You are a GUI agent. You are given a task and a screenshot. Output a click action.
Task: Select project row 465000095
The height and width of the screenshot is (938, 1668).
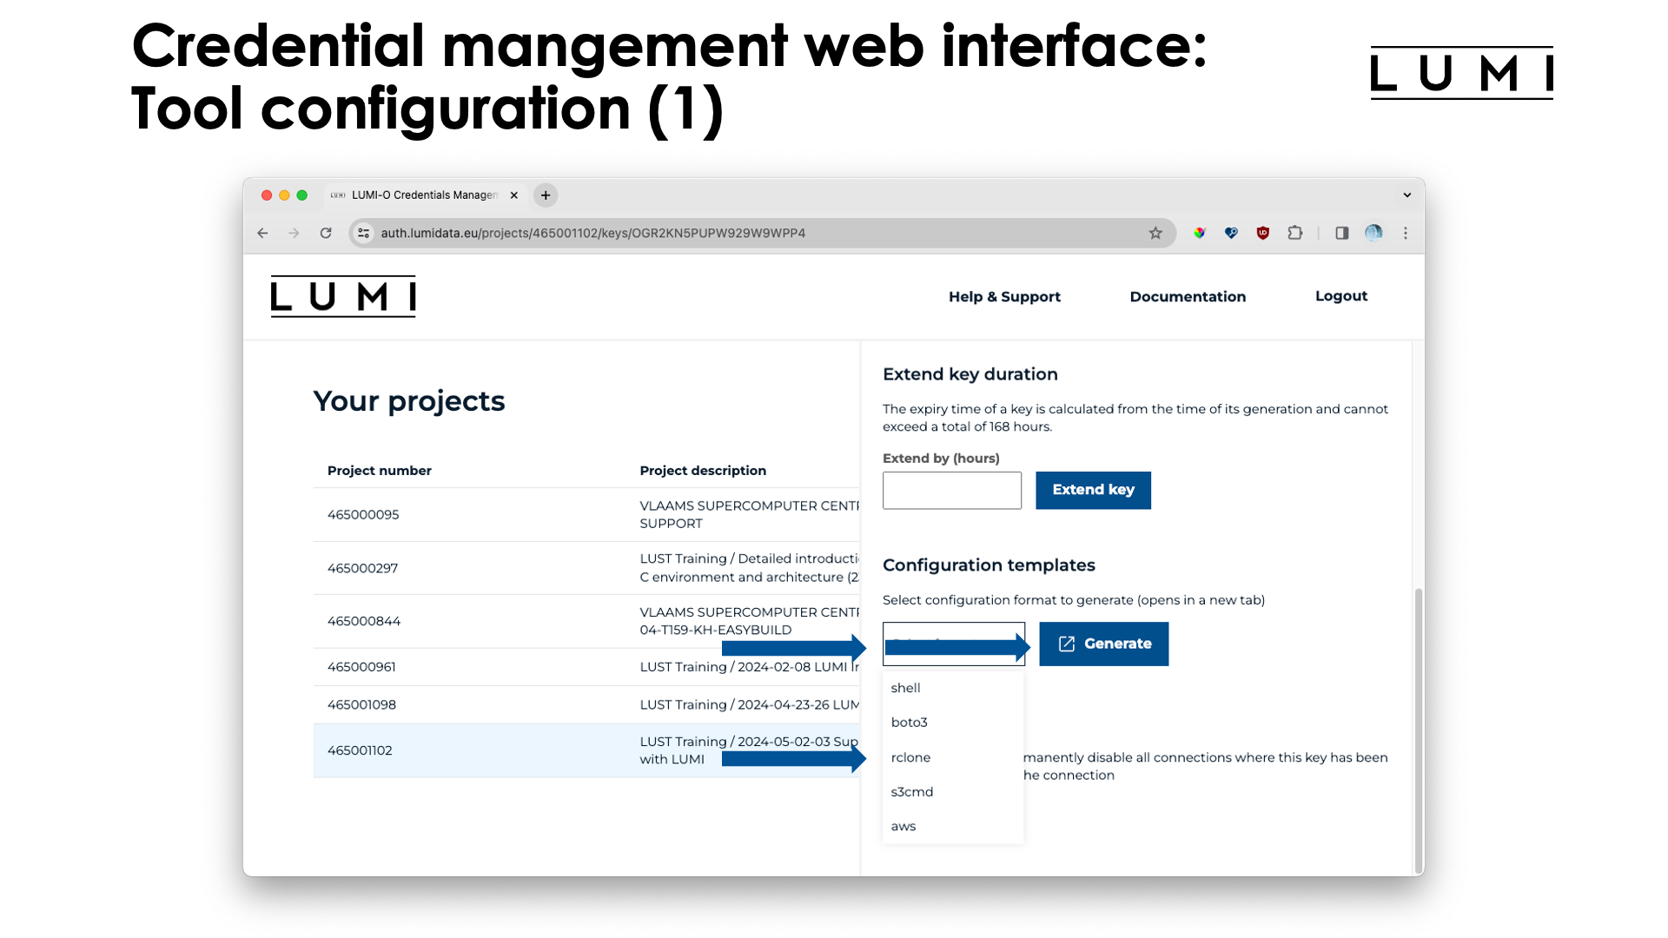tap(586, 515)
